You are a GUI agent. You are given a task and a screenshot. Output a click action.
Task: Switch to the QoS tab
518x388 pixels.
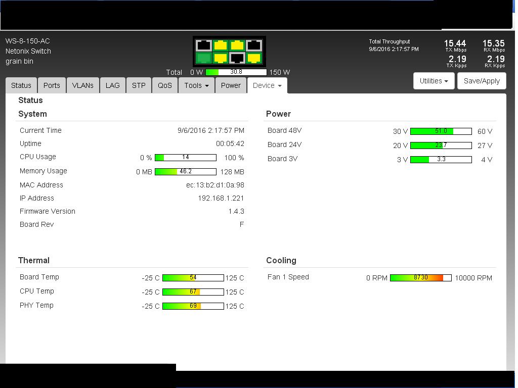coord(165,85)
